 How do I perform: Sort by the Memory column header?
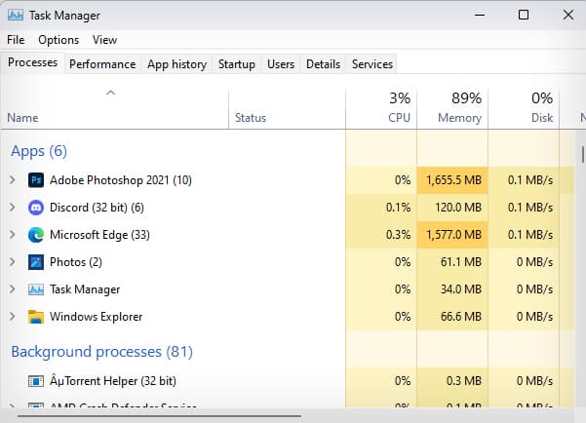click(x=452, y=107)
